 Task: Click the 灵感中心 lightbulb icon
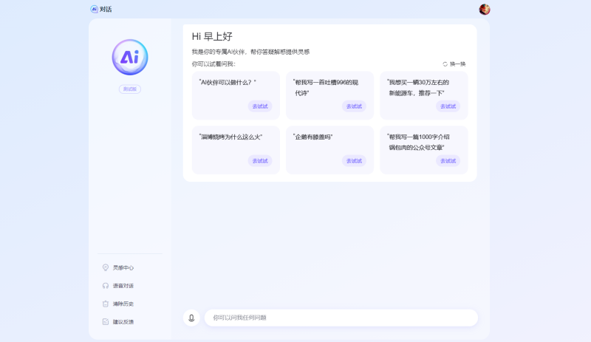pos(106,267)
